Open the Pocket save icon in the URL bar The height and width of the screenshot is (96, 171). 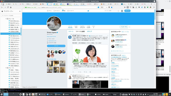(109, 7)
